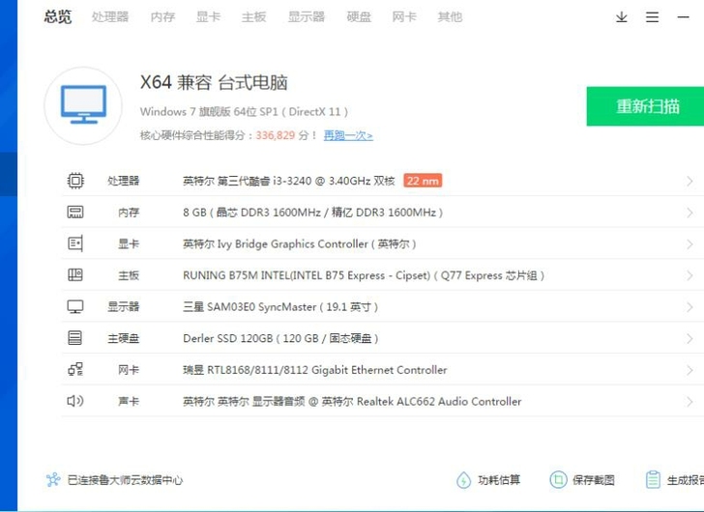Select the 显卡 tab

(x=208, y=17)
